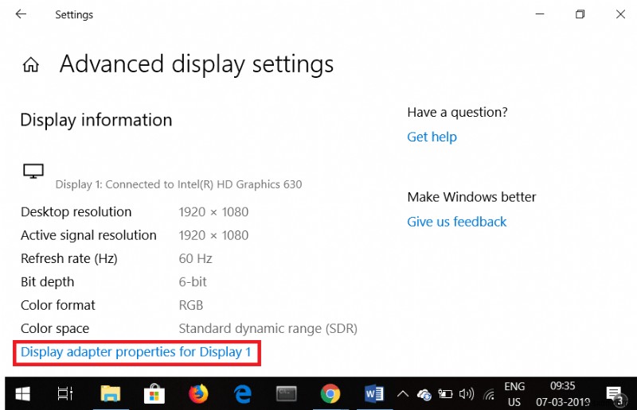
Task: Click the 6-bit bit depth value
Action: 193,282
